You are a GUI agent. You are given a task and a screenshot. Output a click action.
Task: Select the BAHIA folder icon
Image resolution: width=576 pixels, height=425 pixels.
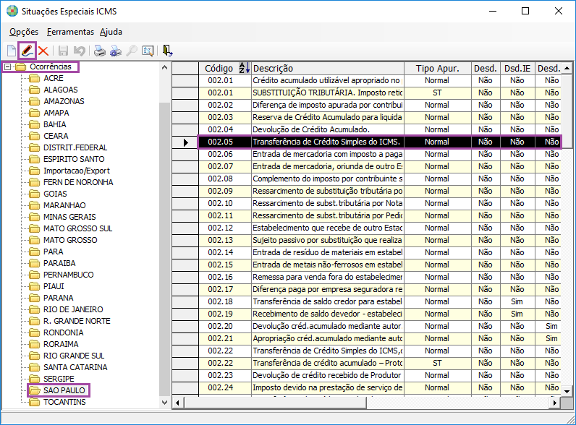click(35, 124)
